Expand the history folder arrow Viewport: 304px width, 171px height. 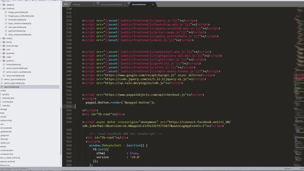[x=1, y=38]
